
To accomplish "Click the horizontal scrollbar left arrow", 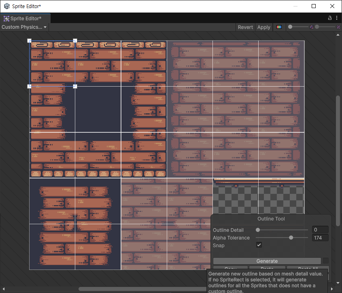I will pos(4,289).
